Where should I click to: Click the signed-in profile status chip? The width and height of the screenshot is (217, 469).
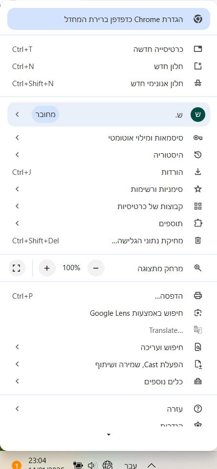(45, 114)
